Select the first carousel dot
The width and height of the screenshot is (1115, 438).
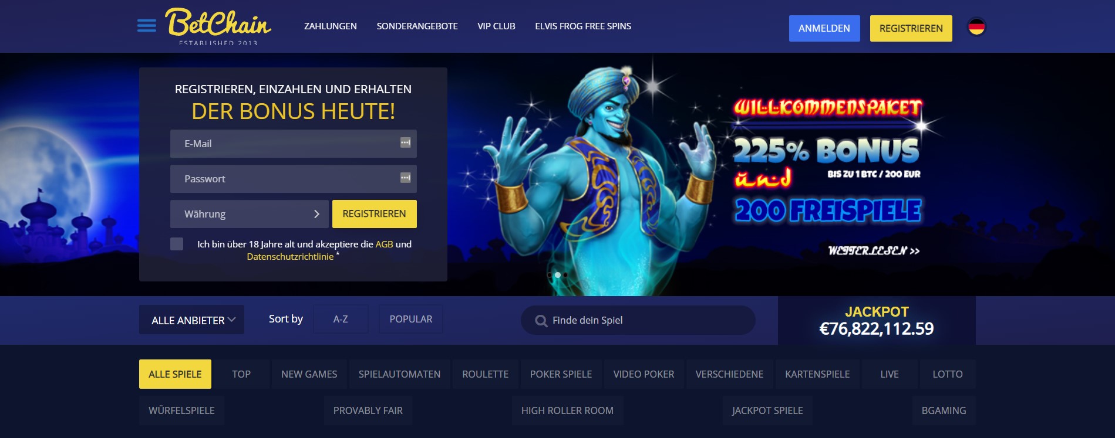tap(550, 274)
